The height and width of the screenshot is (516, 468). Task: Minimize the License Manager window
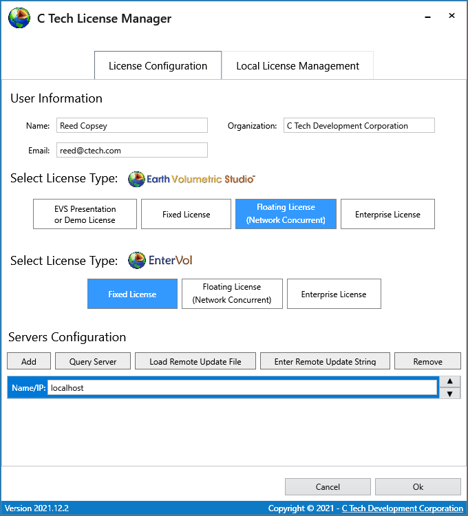click(x=427, y=17)
